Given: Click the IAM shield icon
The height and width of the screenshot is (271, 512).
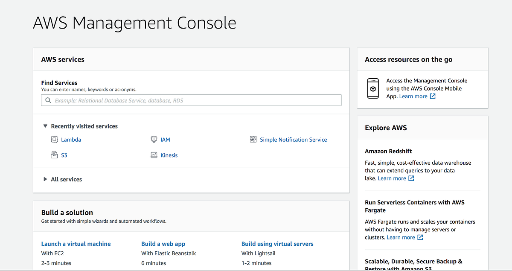Looking at the screenshot, I should [154, 139].
